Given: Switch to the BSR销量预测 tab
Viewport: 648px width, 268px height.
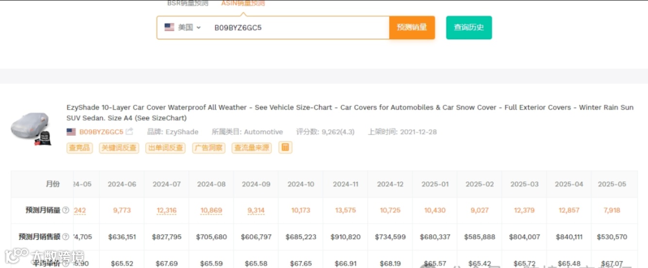Looking at the screenshot, I should click(x=188, y=3).
